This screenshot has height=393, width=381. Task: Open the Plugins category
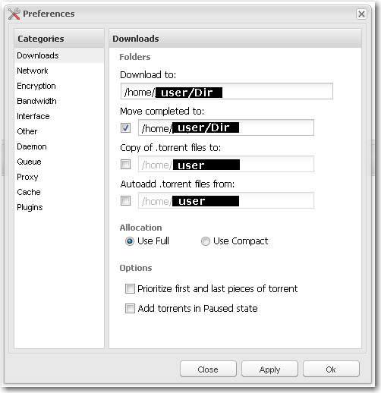tap(59, 207)
